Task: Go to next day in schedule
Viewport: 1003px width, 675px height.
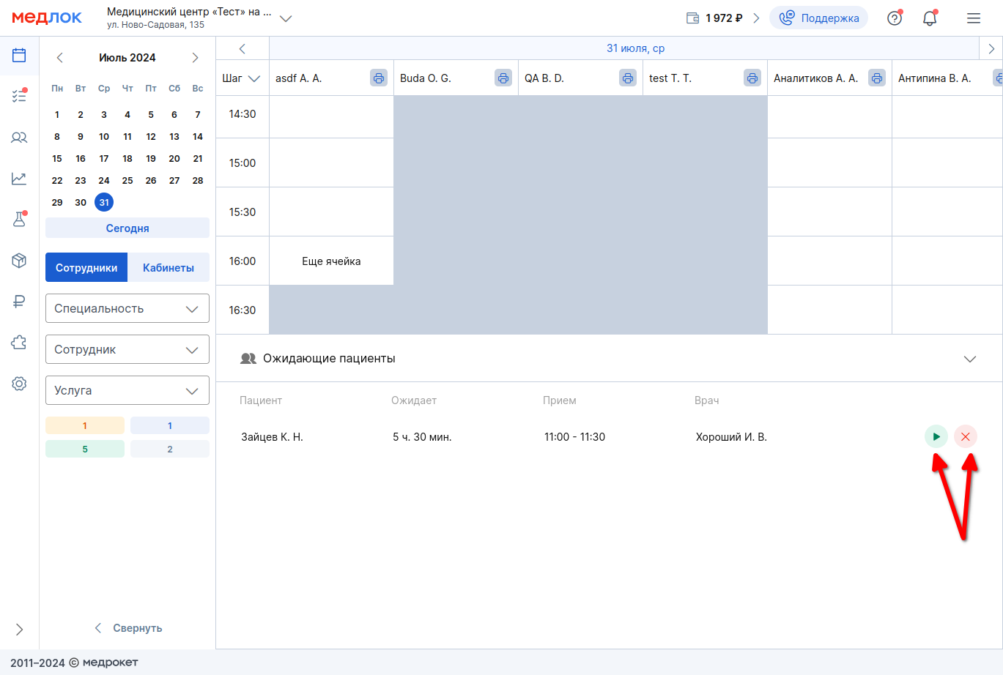Action: tap(991, 48)
